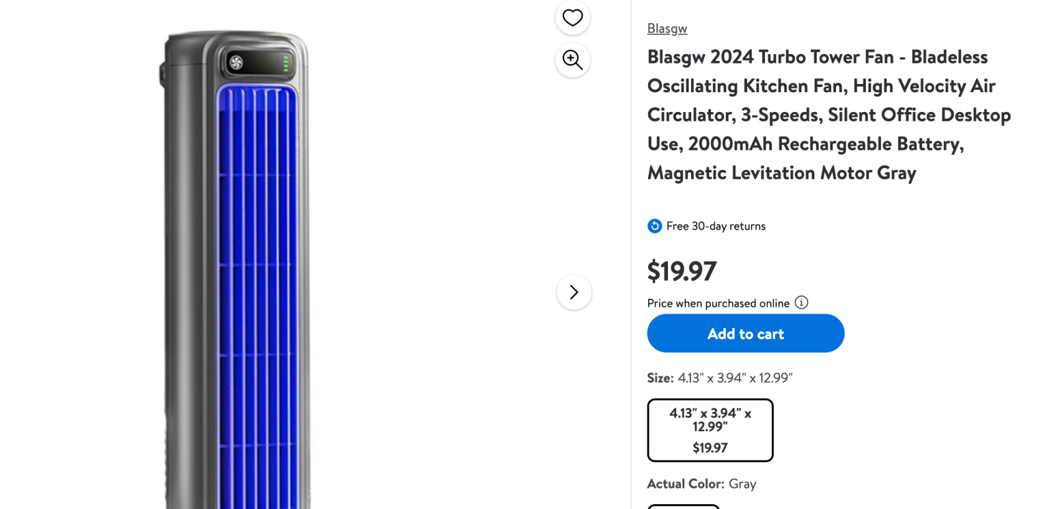Click the Price when purchased online label

(718, 303)
